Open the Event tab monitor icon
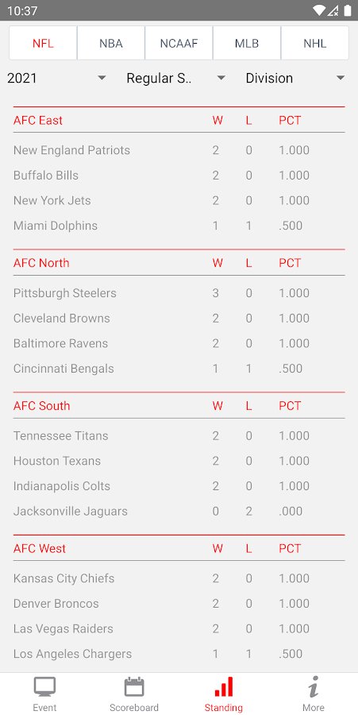Screen dimensions: 358x715 pos(44,686)
